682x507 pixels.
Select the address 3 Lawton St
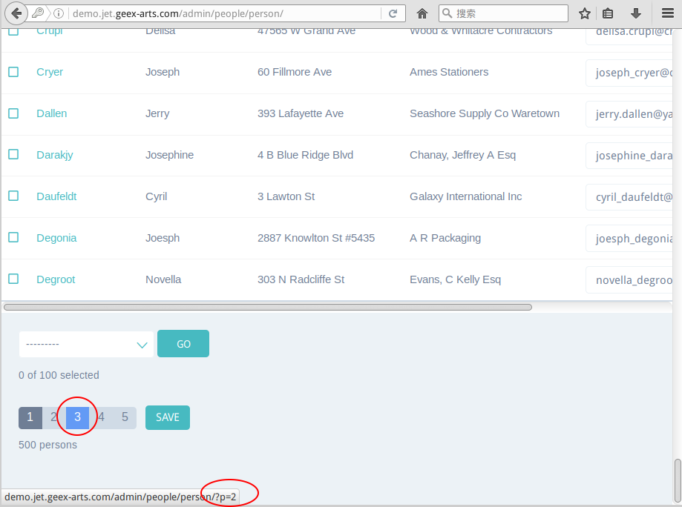coord(286,196)
